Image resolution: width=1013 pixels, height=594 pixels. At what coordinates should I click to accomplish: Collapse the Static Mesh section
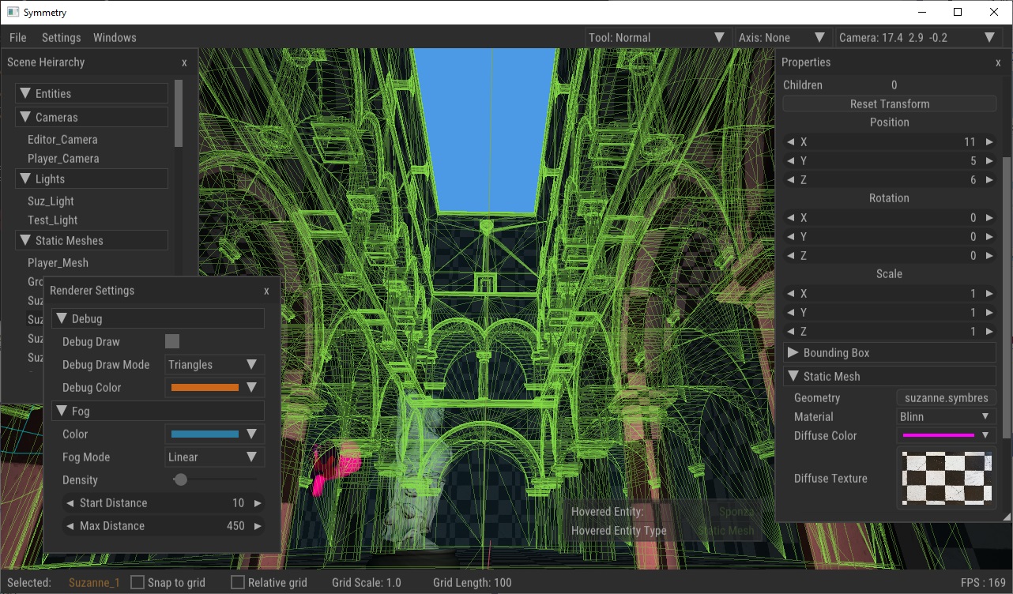click(890, 376)
